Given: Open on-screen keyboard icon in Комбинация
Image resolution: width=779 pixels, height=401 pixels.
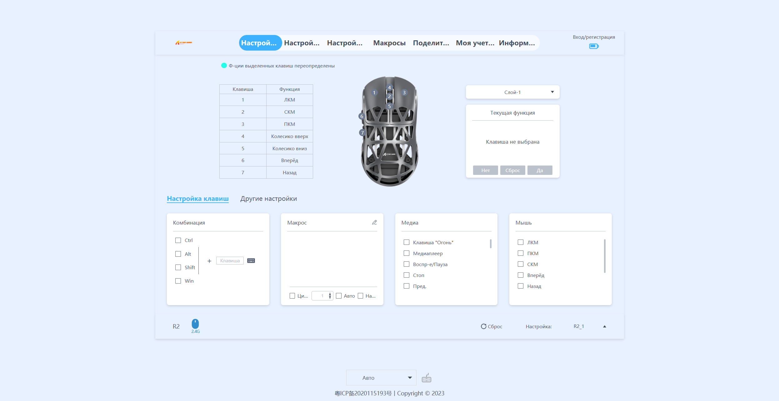Looking at the screenshot, I should tap(251, 260).
